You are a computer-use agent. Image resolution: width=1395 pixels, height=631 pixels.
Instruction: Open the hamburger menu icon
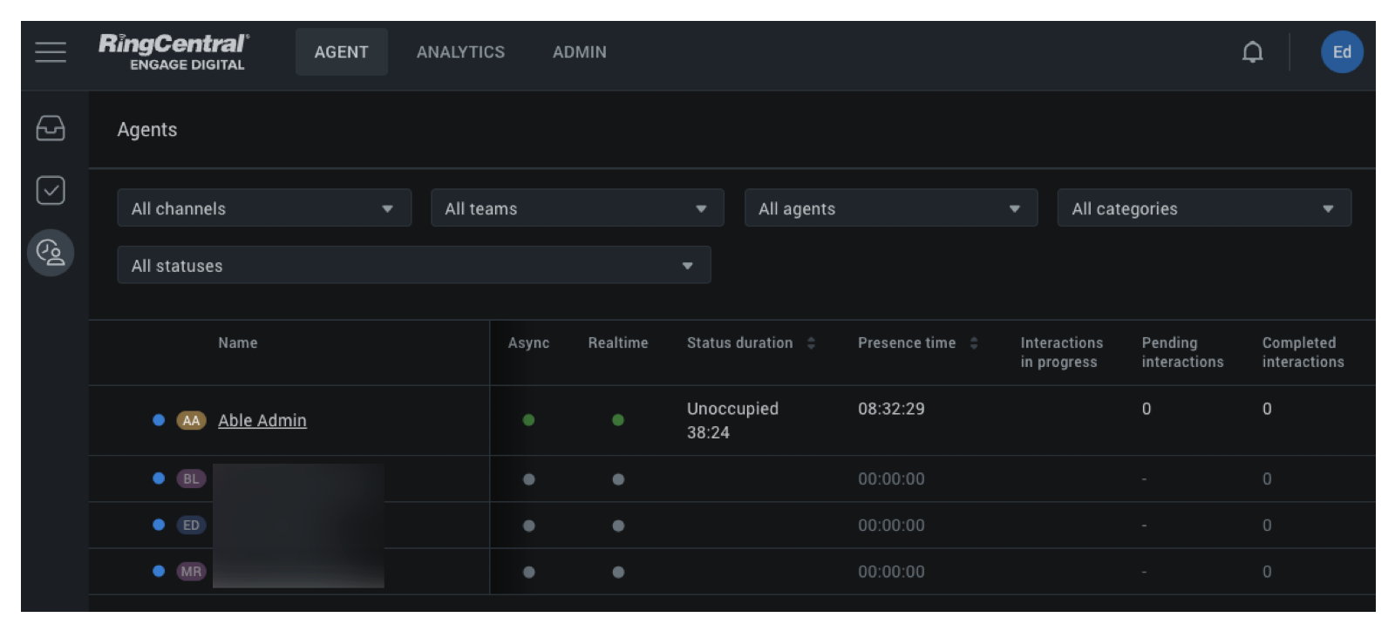click(51, 52)
